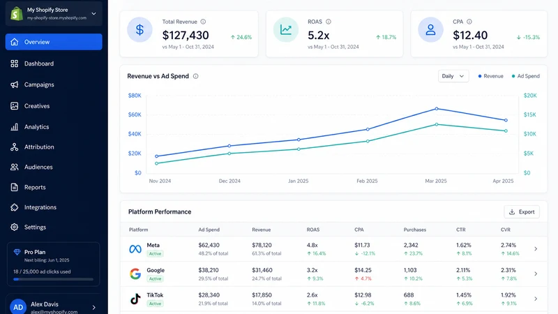Screen dimensions: 558x314
Task: Sort by the Purchases column header
Action: 415,230
